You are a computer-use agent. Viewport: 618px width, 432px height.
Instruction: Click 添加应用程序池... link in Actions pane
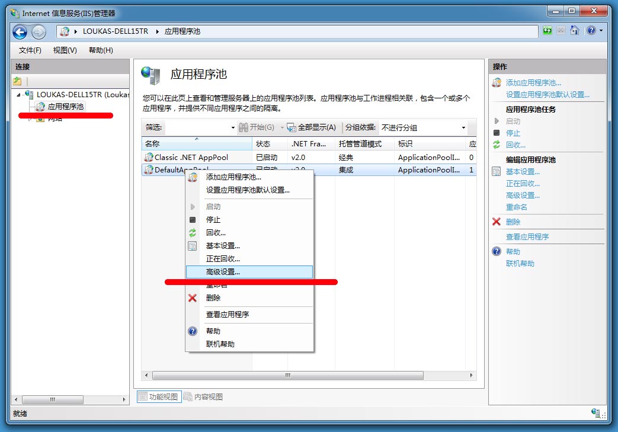point(533,83)
